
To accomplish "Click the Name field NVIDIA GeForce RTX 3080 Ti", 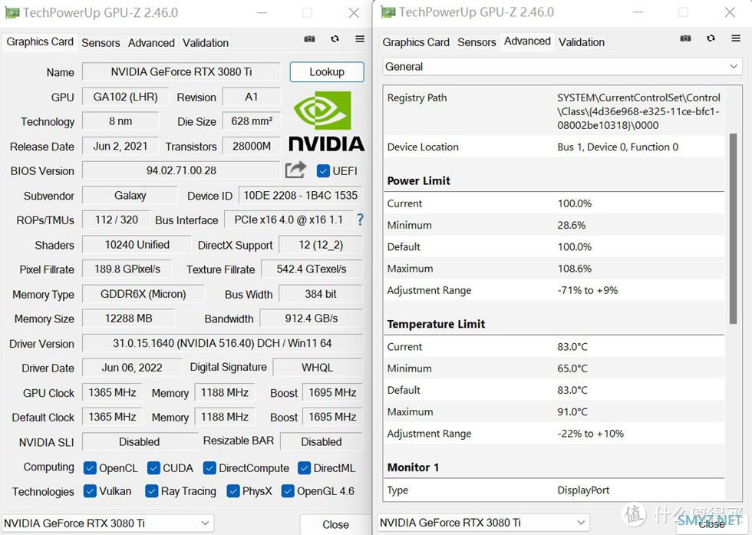I will tap(181, 72).
